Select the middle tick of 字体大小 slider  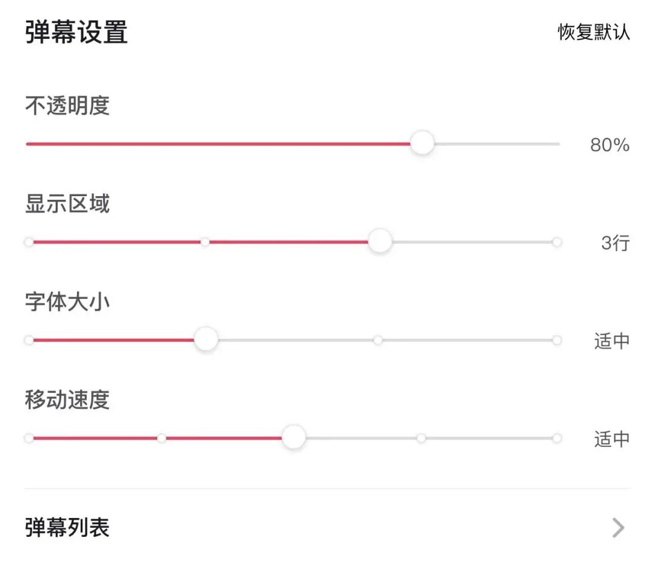coord(378,339)
